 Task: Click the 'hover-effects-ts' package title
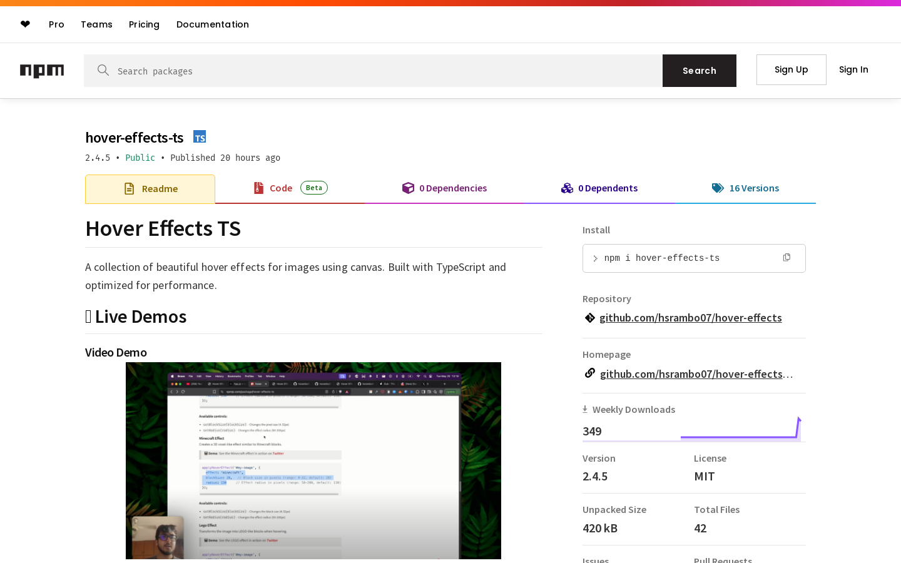coord(135,138)
